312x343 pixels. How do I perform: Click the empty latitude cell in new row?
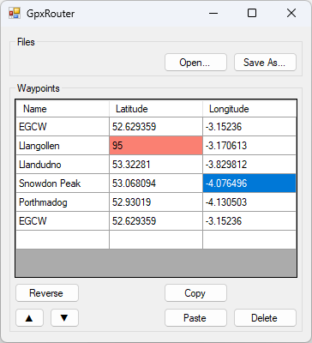156,239
